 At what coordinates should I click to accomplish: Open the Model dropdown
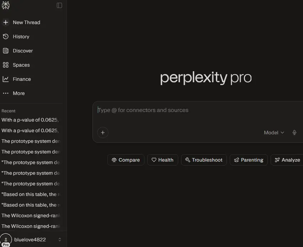coord(274,133)
